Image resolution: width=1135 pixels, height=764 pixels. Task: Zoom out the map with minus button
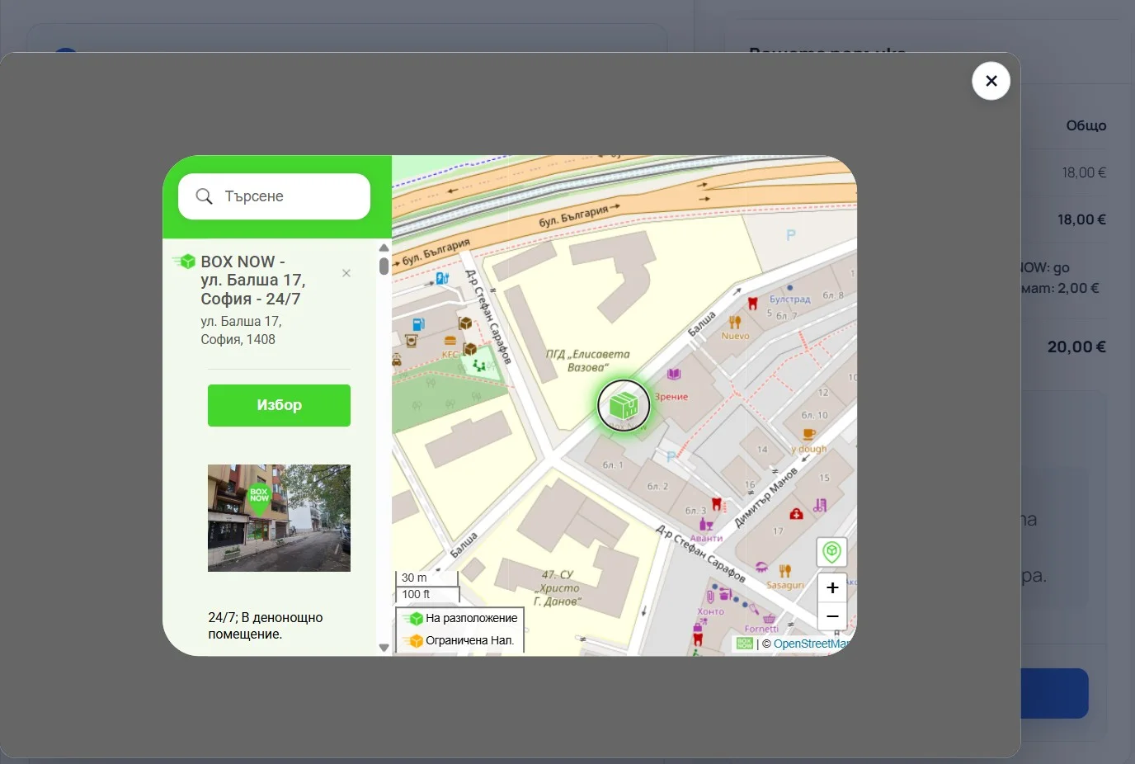point(832,615)
